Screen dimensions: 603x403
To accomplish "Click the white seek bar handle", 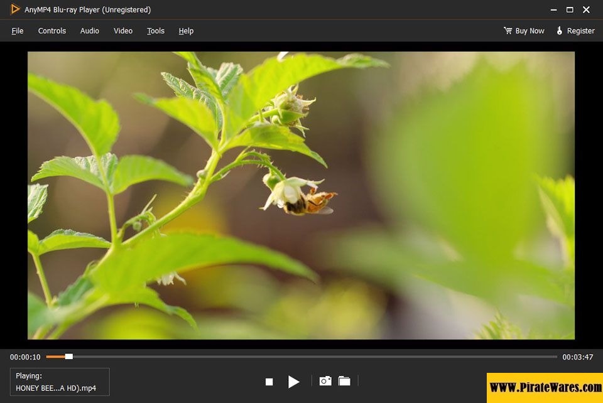I will tap(69, 357).
